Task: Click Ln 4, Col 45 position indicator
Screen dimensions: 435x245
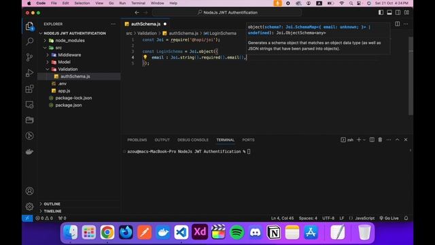Action: click(282, 218)
